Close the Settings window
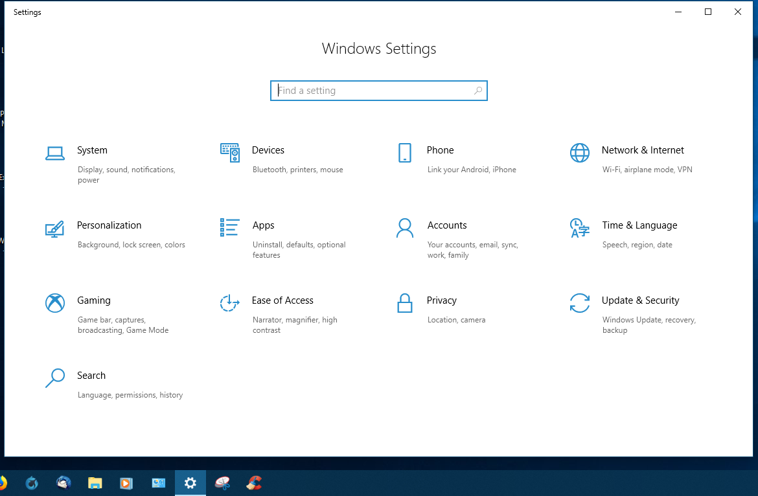The image size is (758, 496). (x=738, y=12)
